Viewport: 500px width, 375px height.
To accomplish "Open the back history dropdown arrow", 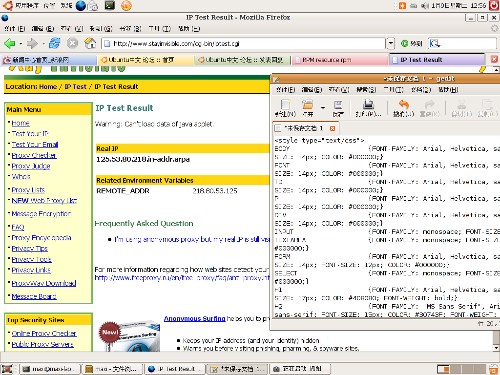I will coord(21,43).
